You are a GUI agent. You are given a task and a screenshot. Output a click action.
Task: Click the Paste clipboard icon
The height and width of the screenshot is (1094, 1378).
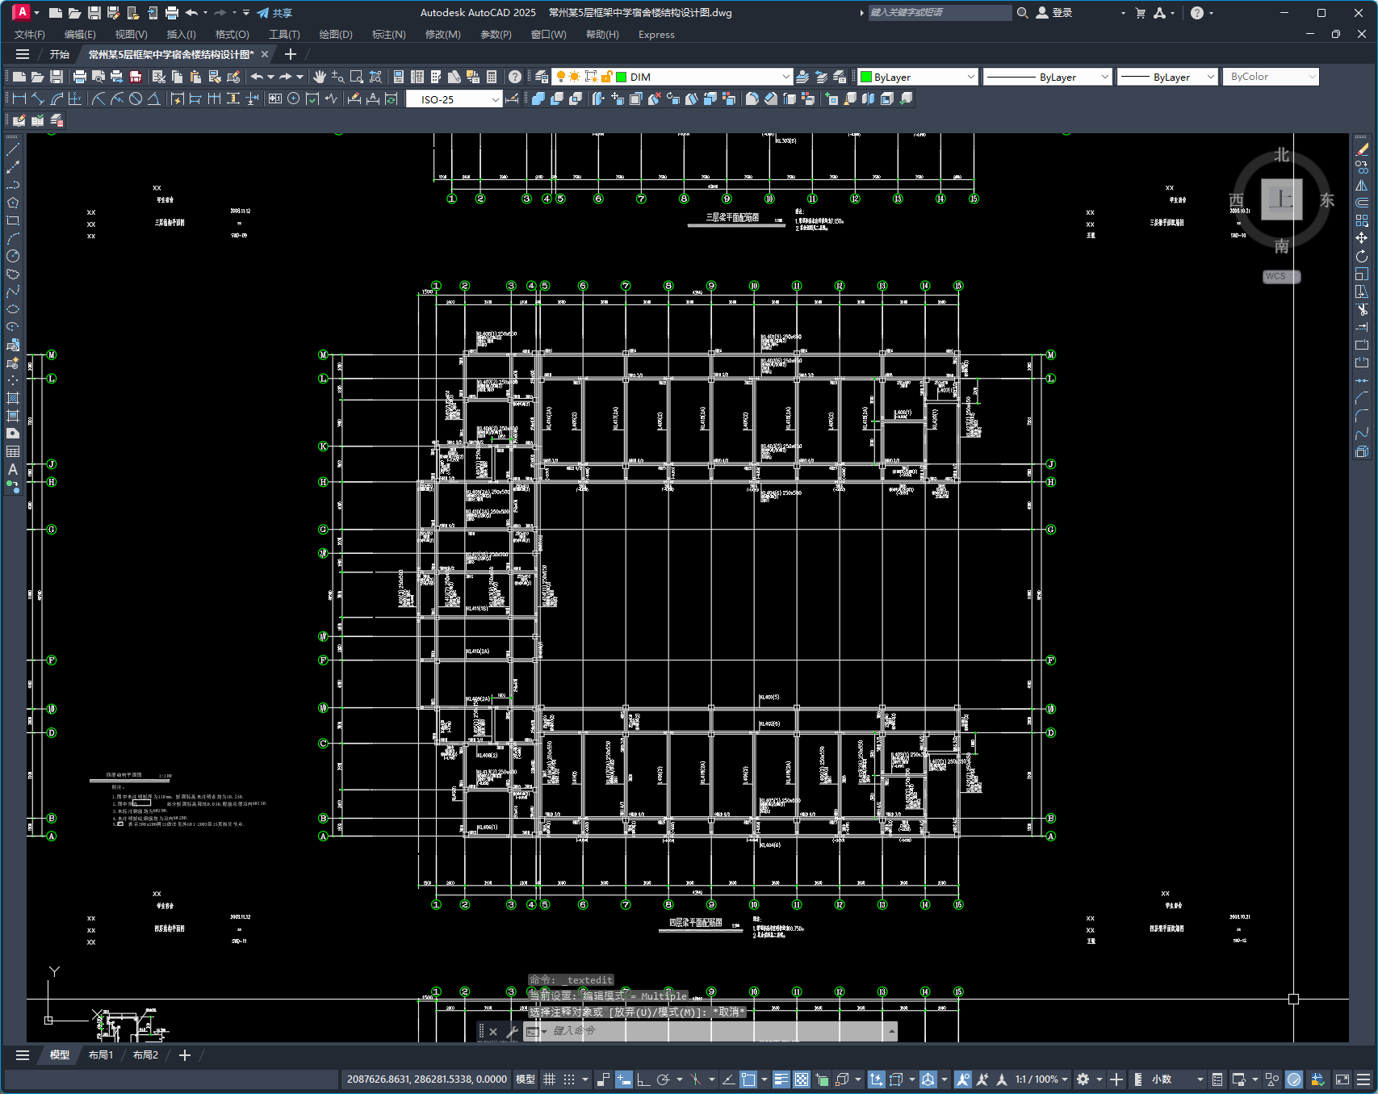(195, 77)
